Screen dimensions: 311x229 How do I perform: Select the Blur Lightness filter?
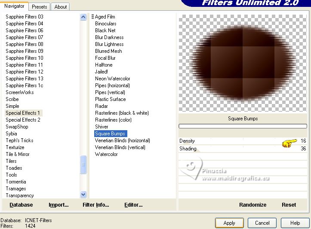[x=109, y=44]
